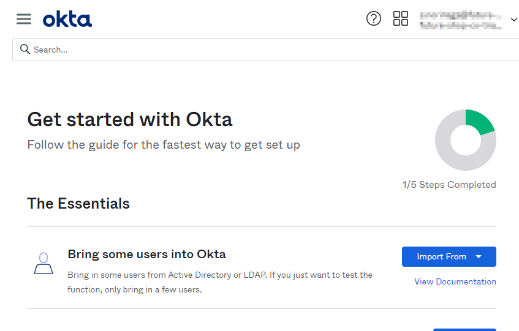Open the blurred user account name
Image resolution: width=519 pixels, height=331 pixels.
461,20
